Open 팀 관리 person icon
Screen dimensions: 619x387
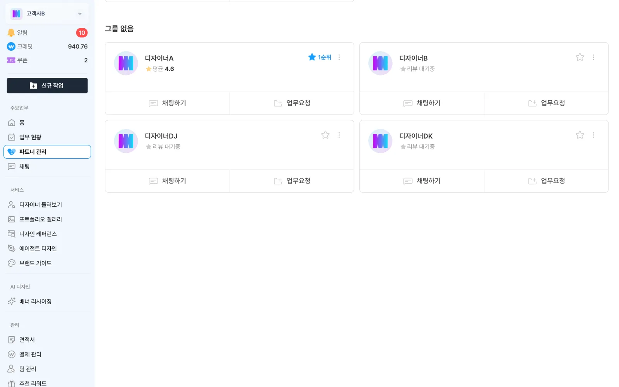12,369
